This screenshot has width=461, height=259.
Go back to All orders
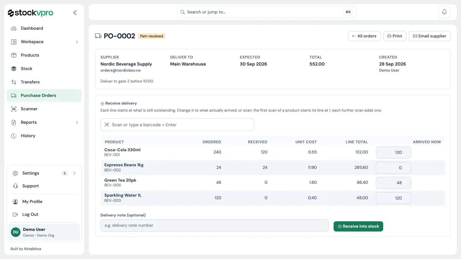(x=364, y=36)
